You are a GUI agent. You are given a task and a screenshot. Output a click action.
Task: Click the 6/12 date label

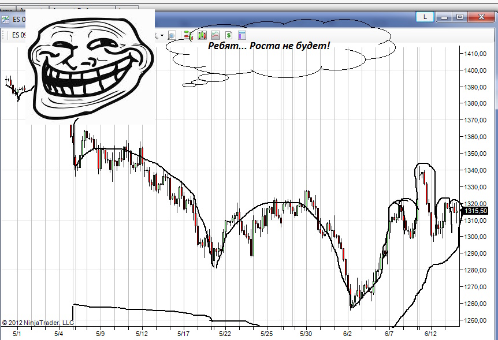point(430,334)
